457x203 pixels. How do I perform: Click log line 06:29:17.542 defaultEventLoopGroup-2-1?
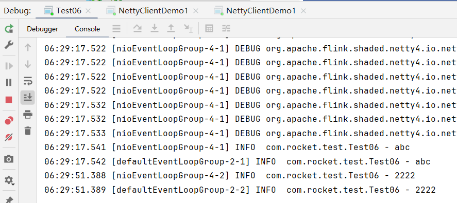[237, 161]
